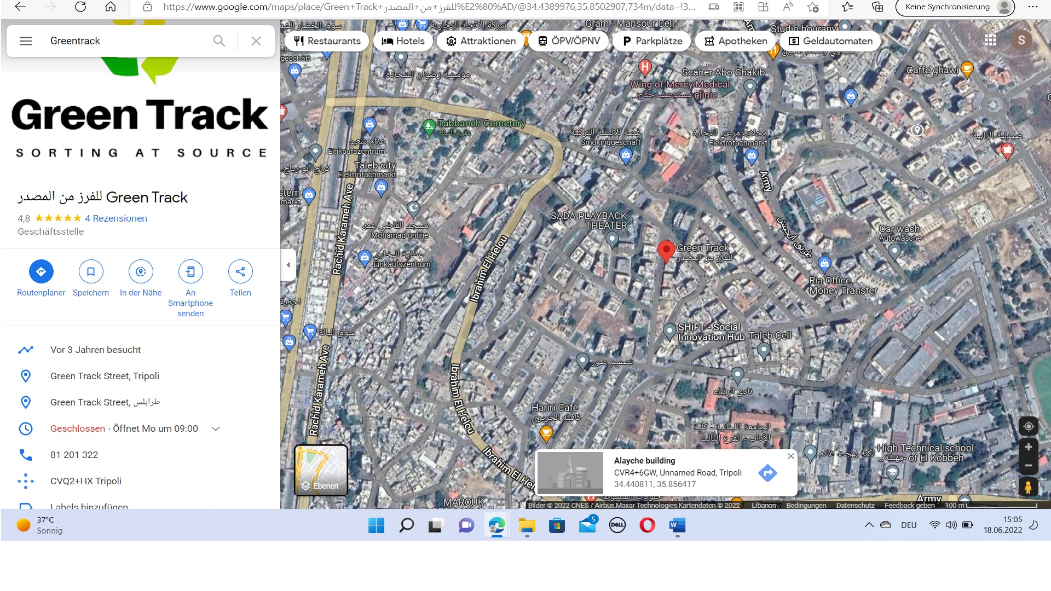Select SADA PLAYBACK THEATER marker
1051x591 pixels.
pos(612,239)
